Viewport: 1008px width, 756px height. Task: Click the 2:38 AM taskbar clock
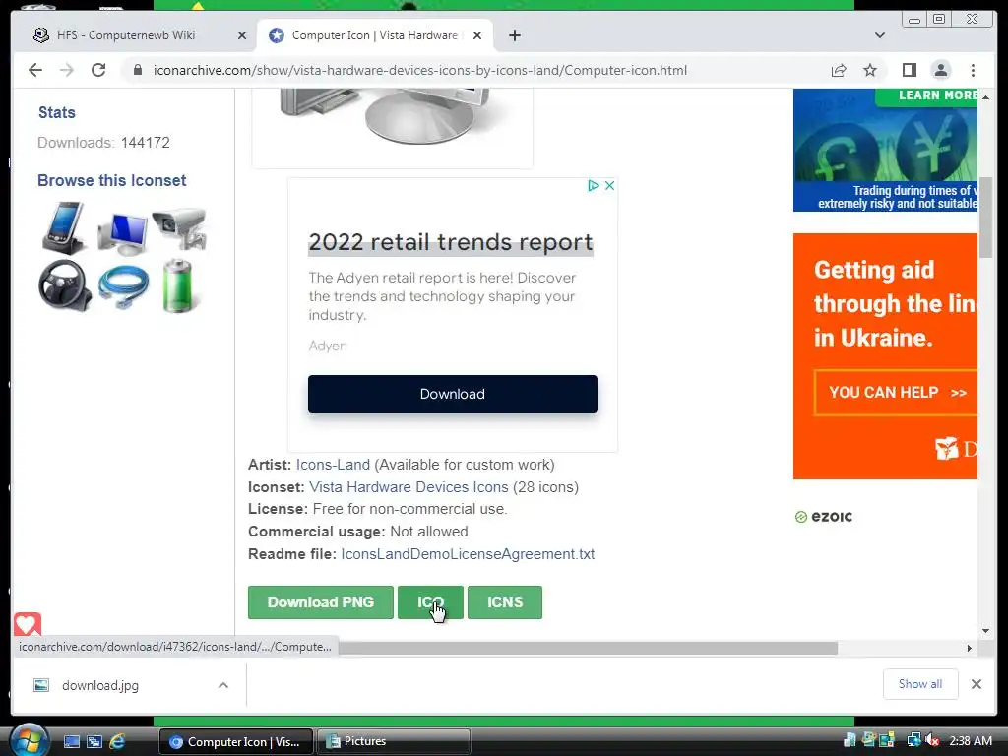971,740
